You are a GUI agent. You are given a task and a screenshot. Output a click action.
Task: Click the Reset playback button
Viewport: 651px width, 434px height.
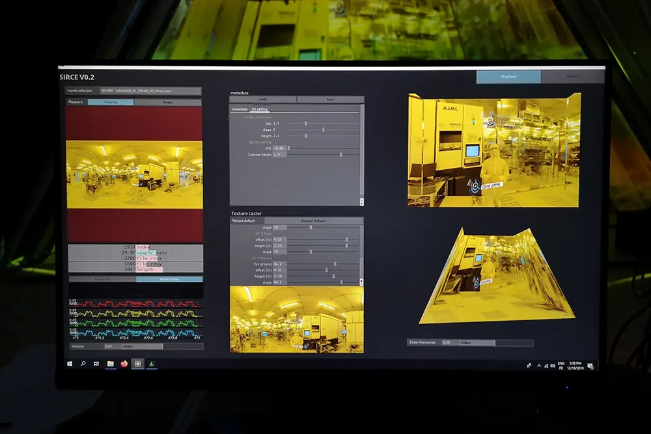[x=168, y=102]
